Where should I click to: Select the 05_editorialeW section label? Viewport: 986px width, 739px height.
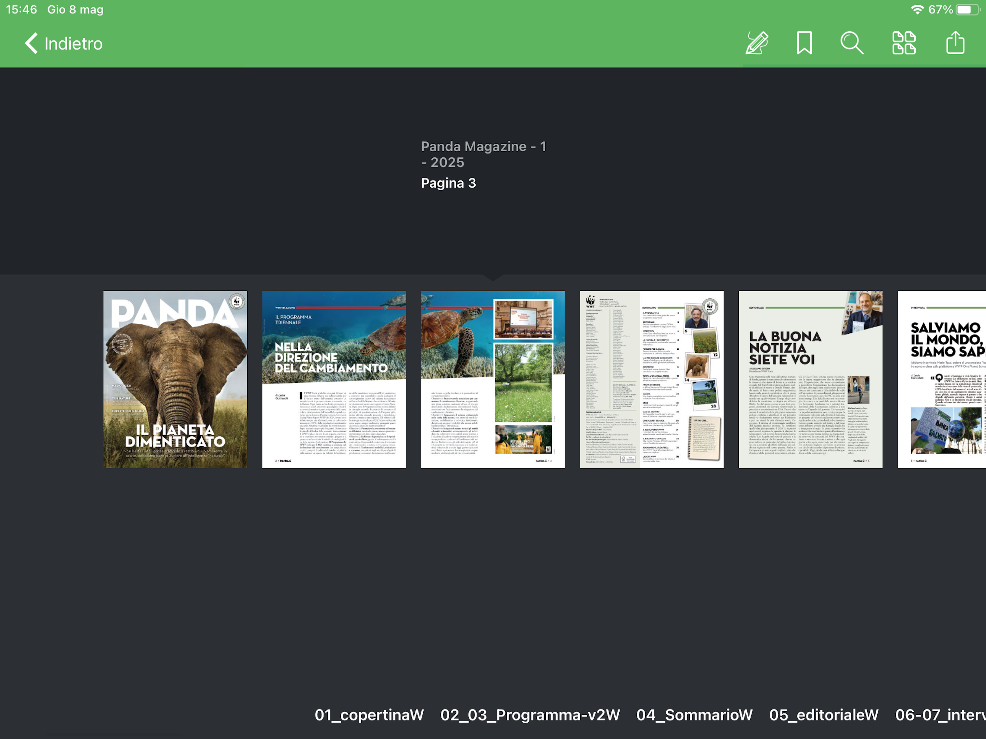point(823,715)
